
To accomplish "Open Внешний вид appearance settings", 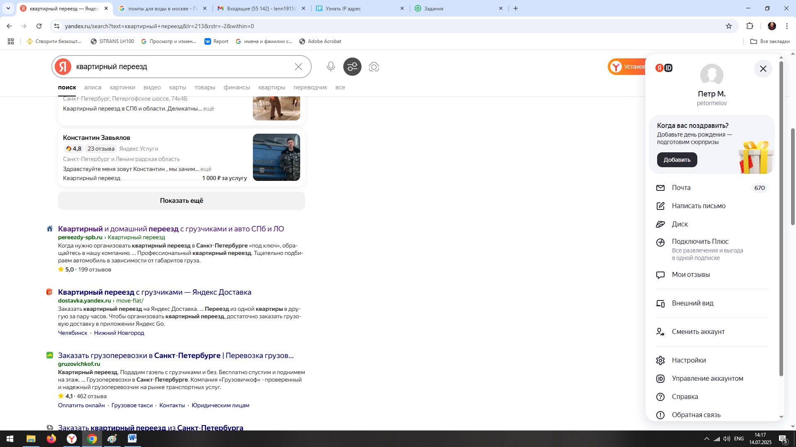I will click(712, 303).
